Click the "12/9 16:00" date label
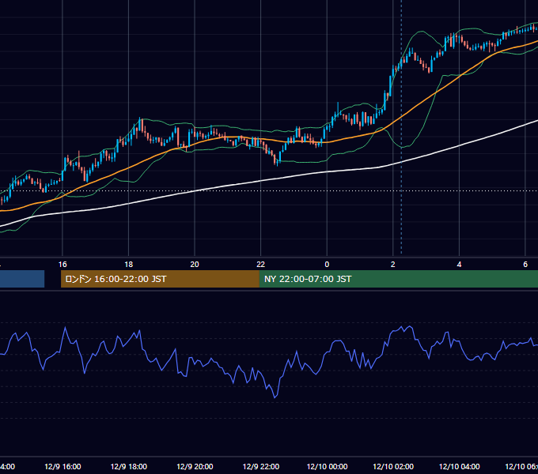The image size is (538, 474). pos(63,466)
